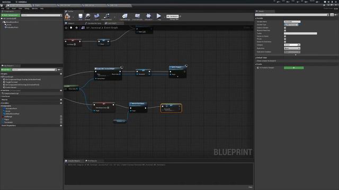The width and height of the screenshot is (339, 190).
Task: Click the green Add New button in My Blueprint
Action: click(6, 70)
